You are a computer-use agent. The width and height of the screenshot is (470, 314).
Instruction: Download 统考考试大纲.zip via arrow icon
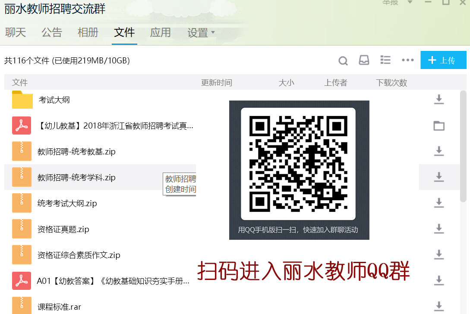click(x=439, y=203)
